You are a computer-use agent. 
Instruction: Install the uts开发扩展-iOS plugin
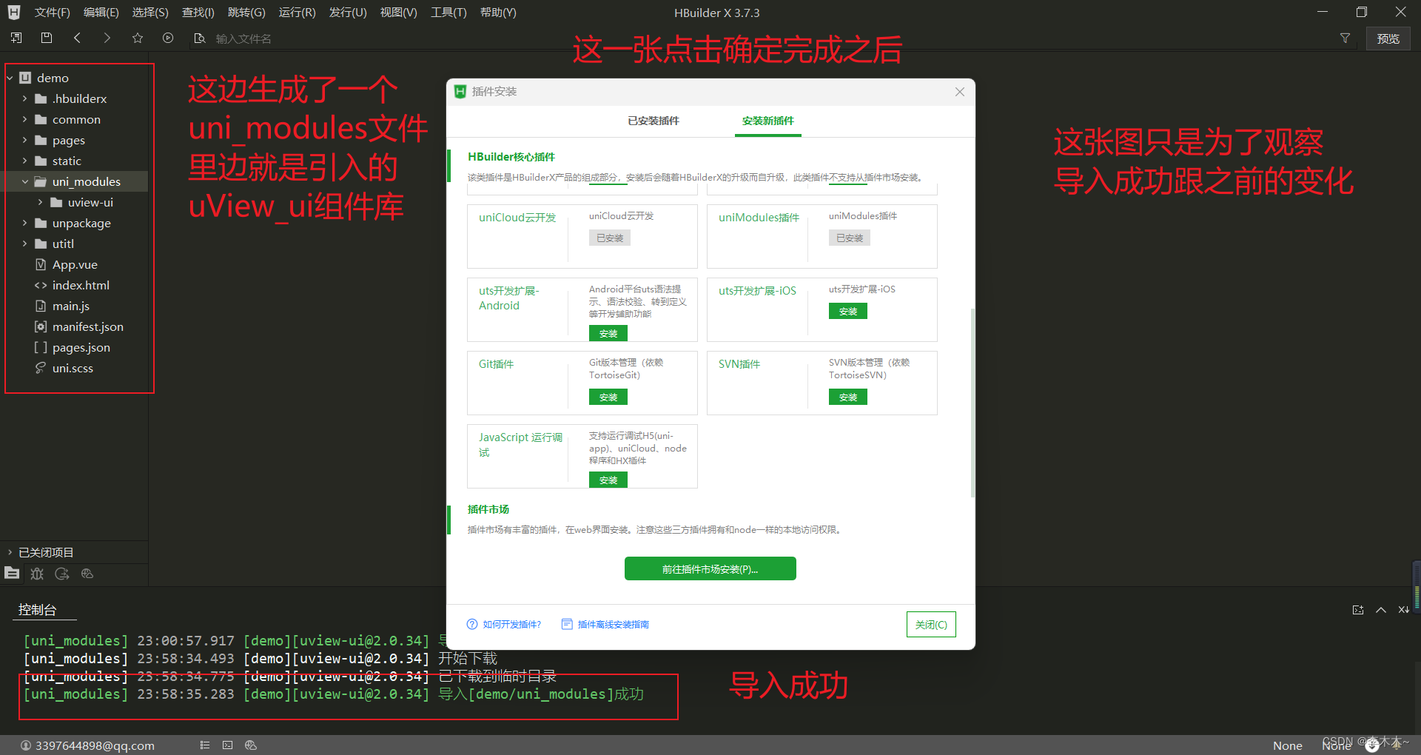click(x=848, y=312)
